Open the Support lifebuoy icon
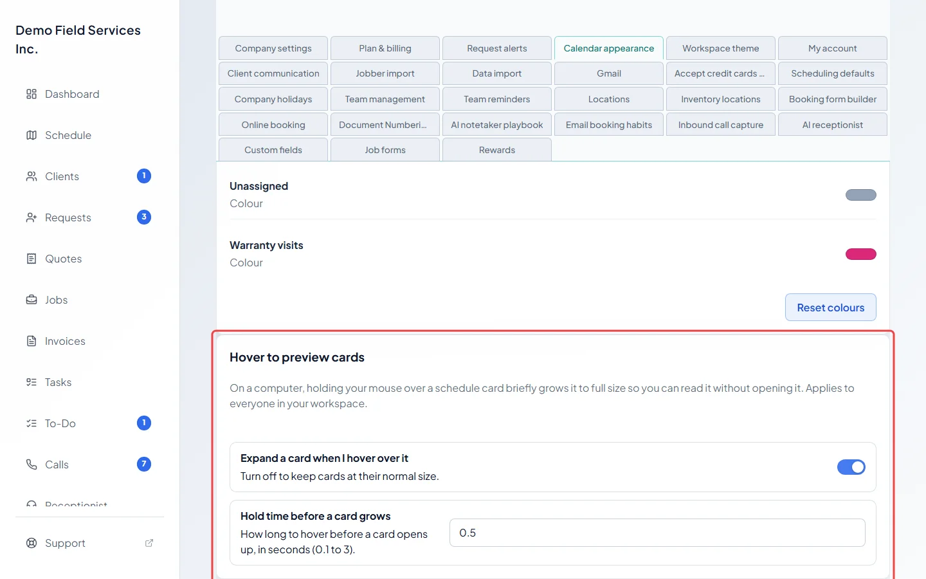Image resolution: width=926 pixels, height=579 pixels. [32, 543]
